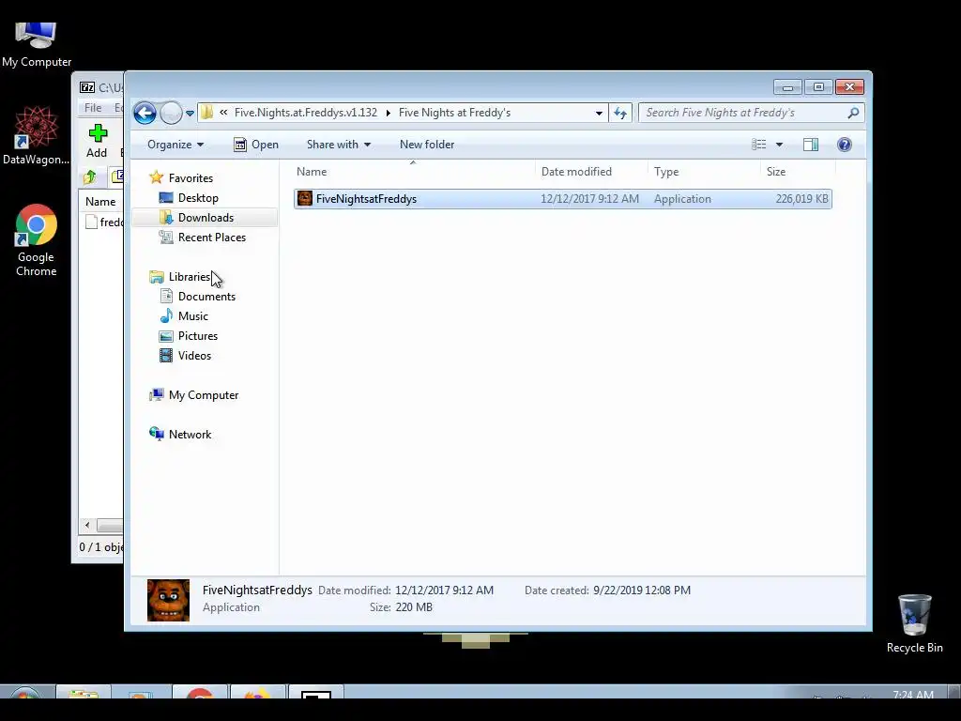
Task: Open recent locations dropdown beside forward arrow
Action: (190, 114)
